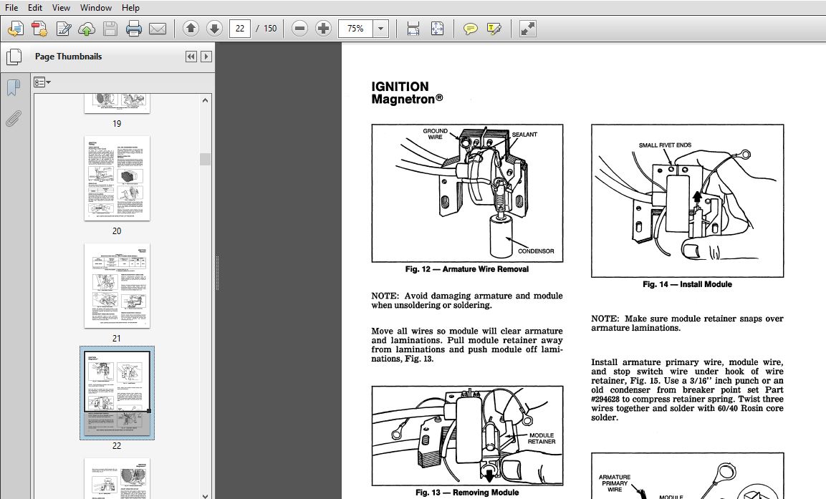Click the email envelope icon
The height and width of the screenshot is (499, 826).
point(158,29)
